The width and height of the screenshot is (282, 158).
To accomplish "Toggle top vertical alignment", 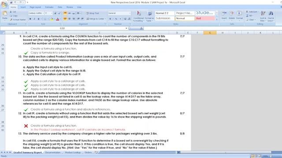I will coord(65,13).
